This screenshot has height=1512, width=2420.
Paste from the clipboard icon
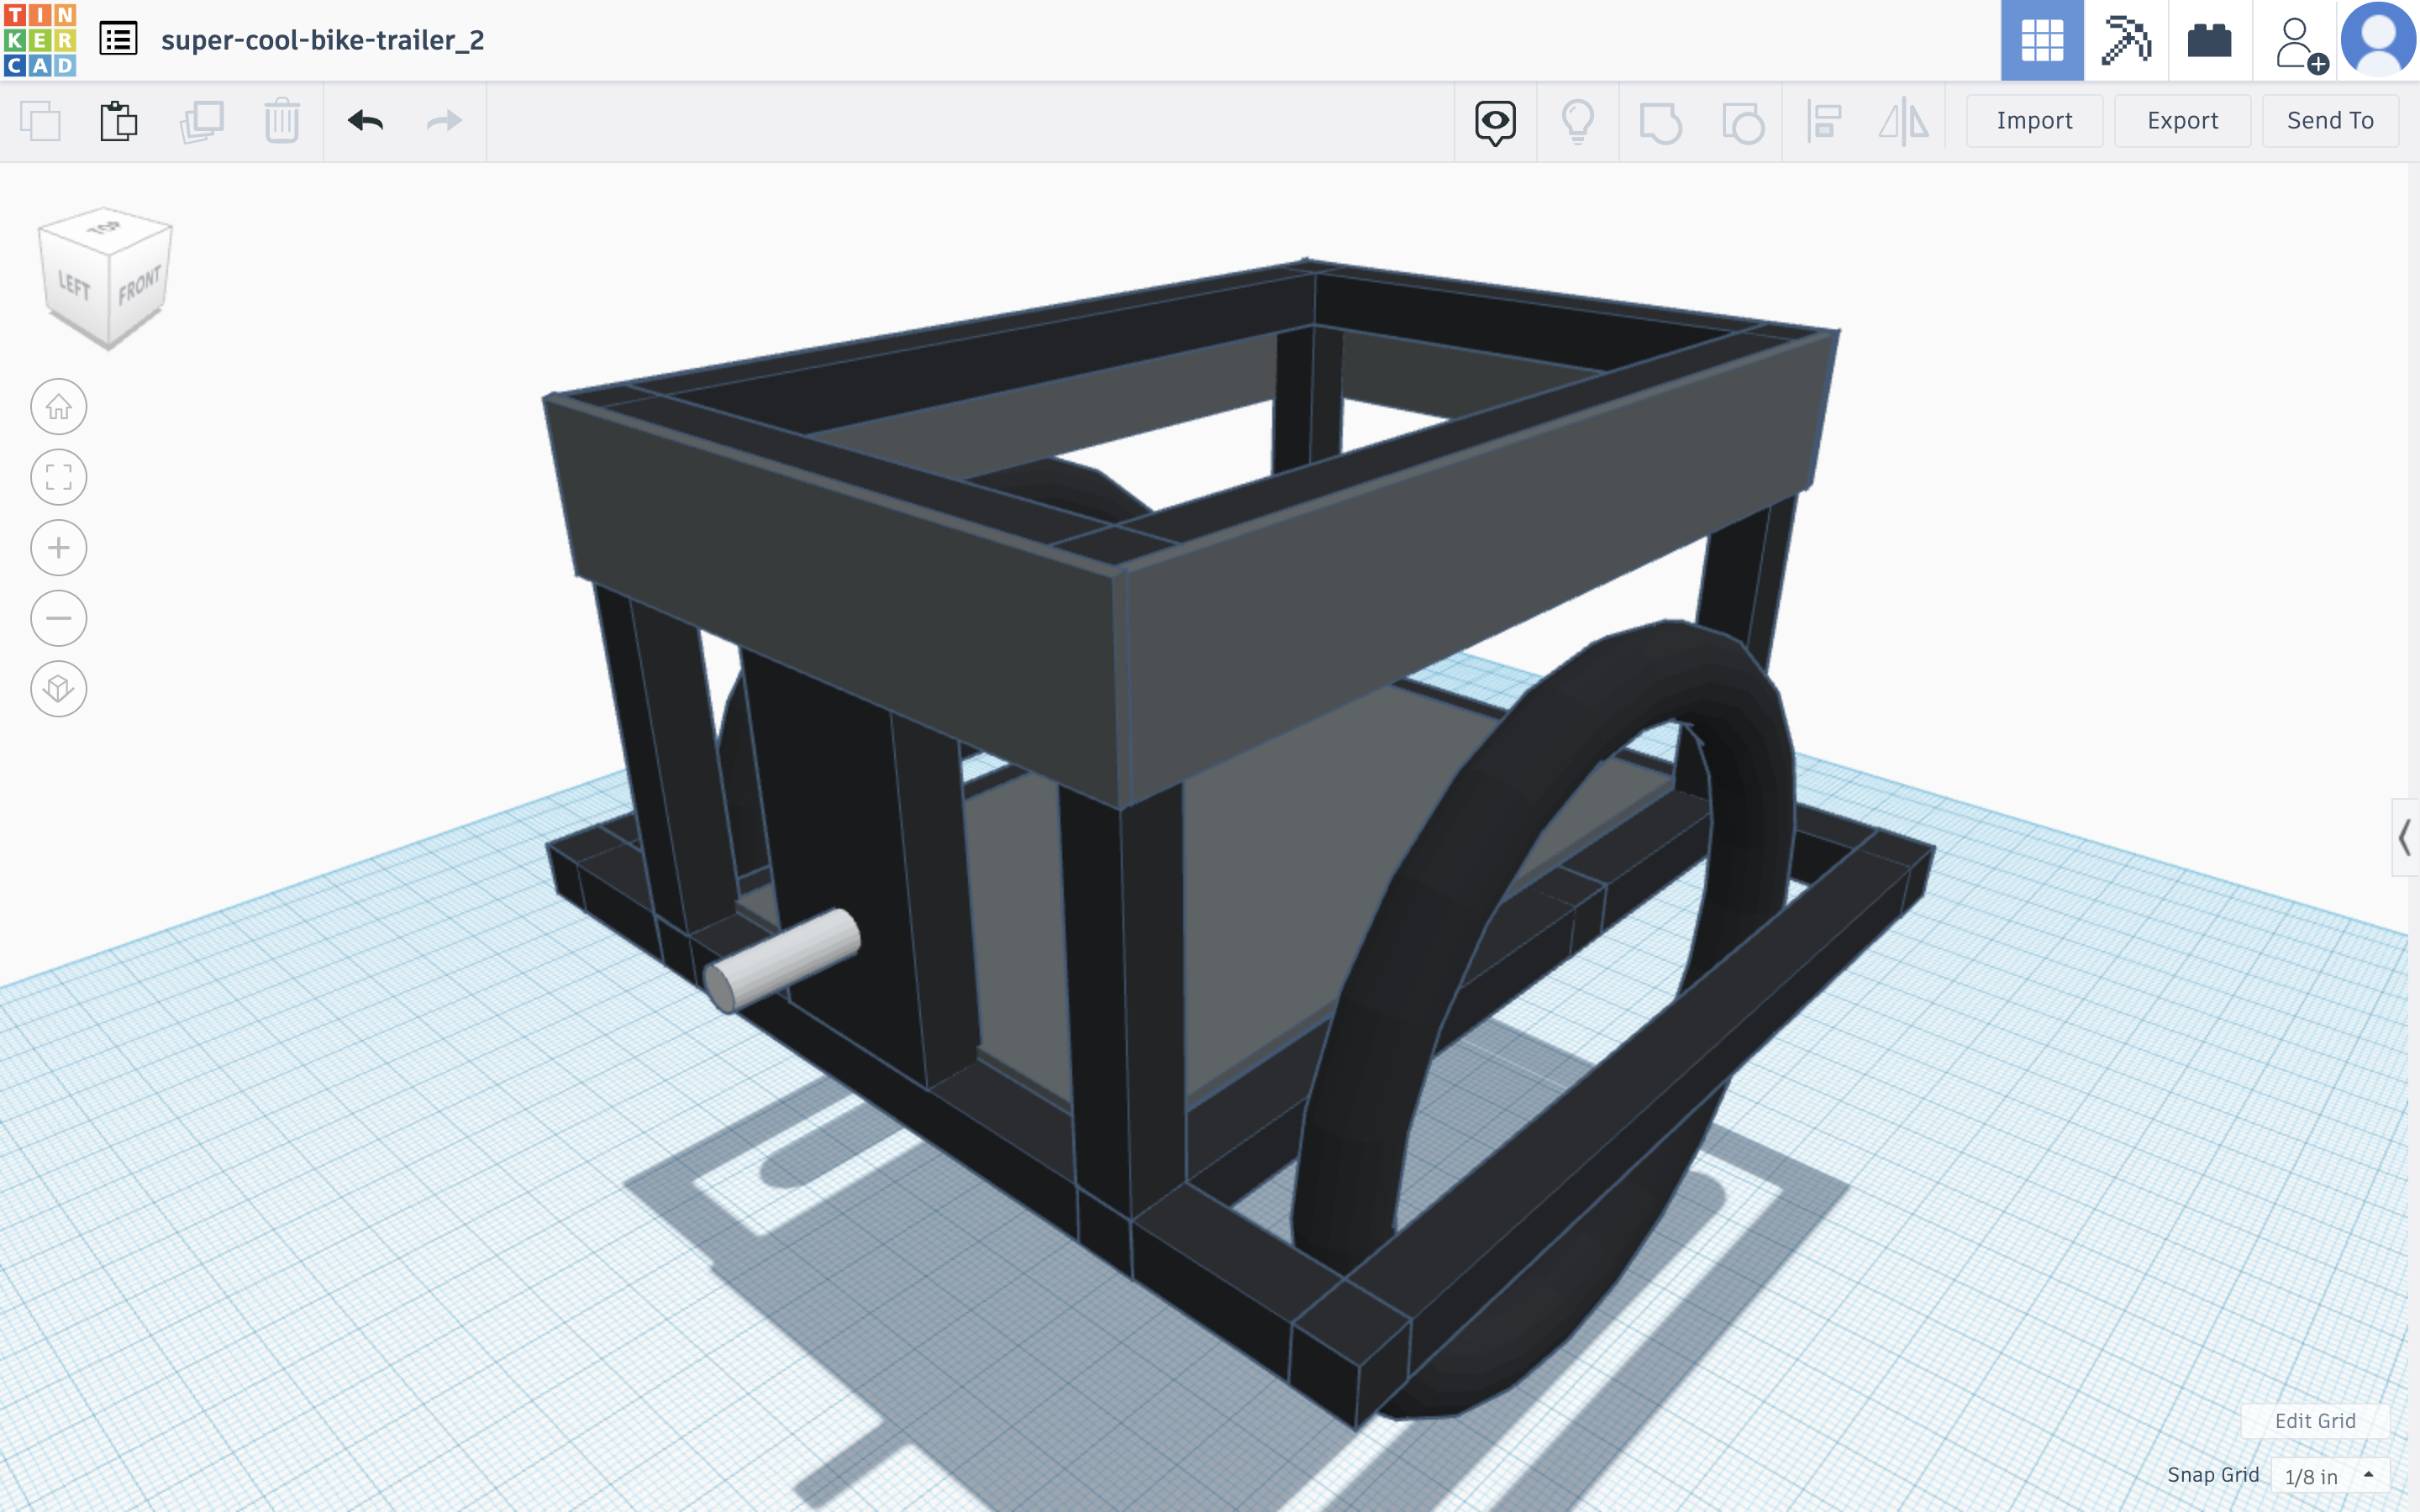coord(118,121)
